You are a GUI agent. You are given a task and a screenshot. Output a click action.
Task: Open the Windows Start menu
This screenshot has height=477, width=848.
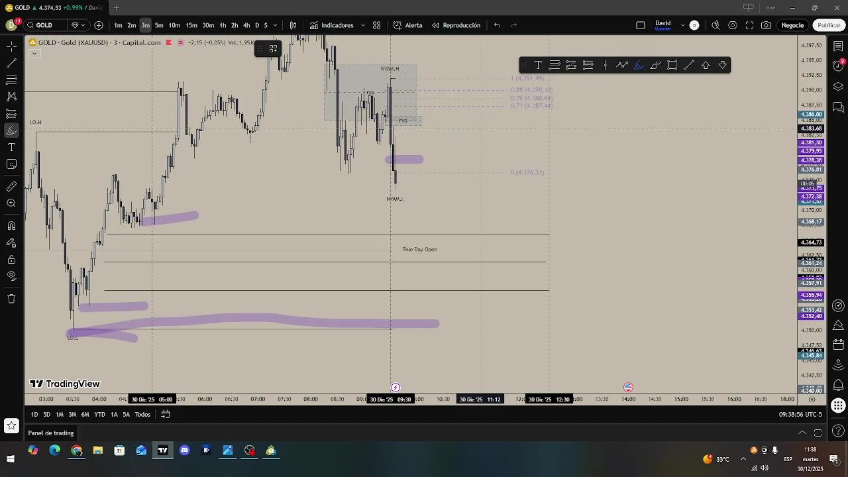click(x=11, y=458)
